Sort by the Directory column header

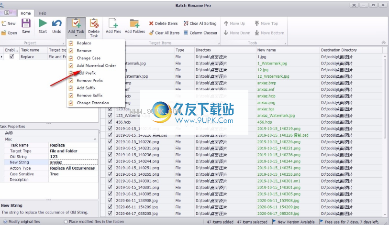[225, 50]
